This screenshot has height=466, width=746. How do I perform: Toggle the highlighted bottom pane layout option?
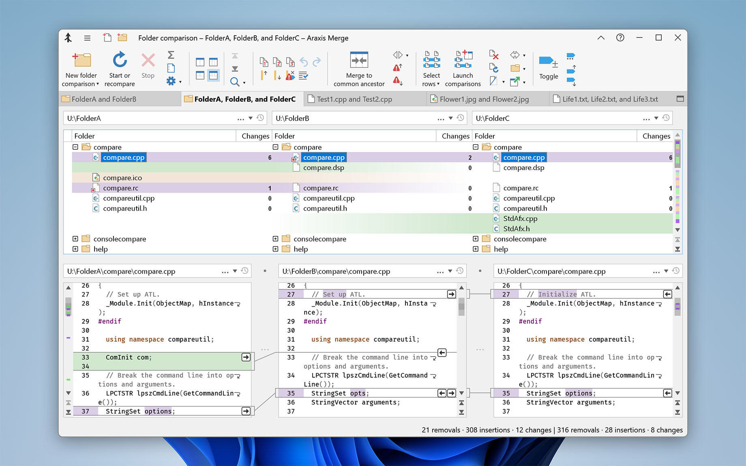coord(214,75)
